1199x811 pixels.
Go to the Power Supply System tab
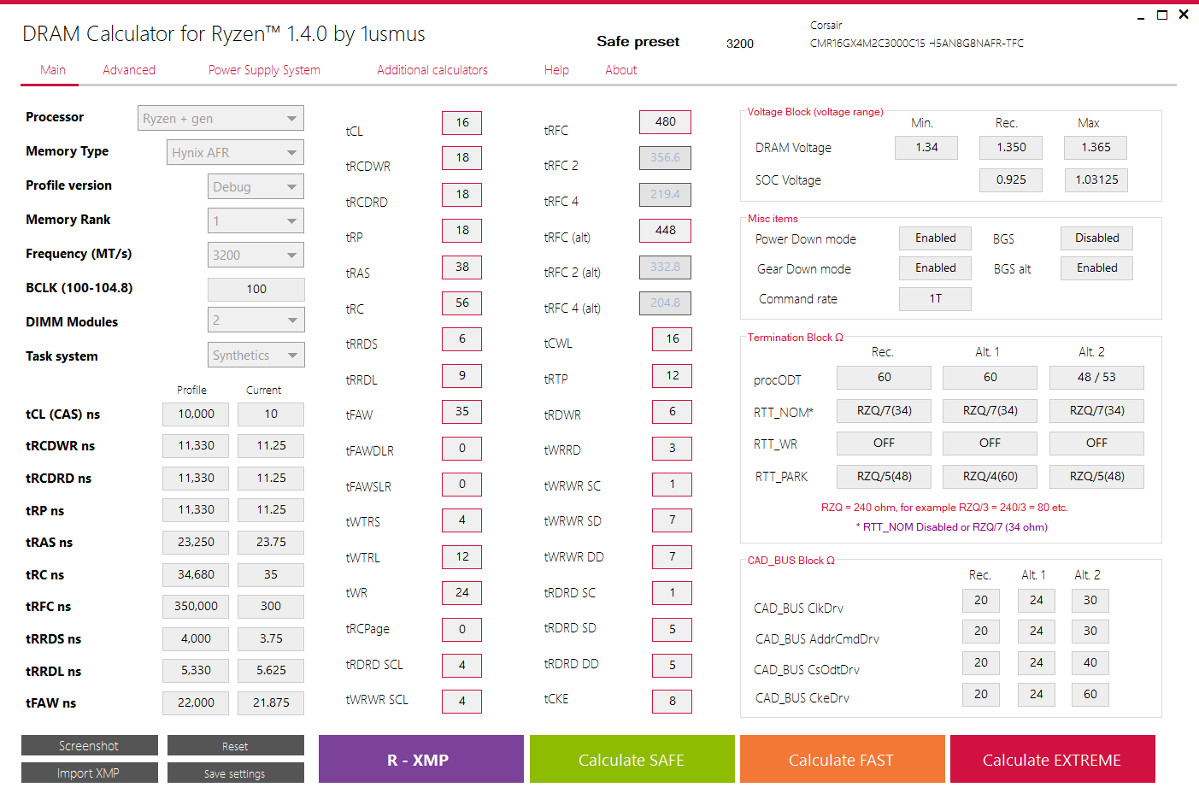click(x=264, y=70)
